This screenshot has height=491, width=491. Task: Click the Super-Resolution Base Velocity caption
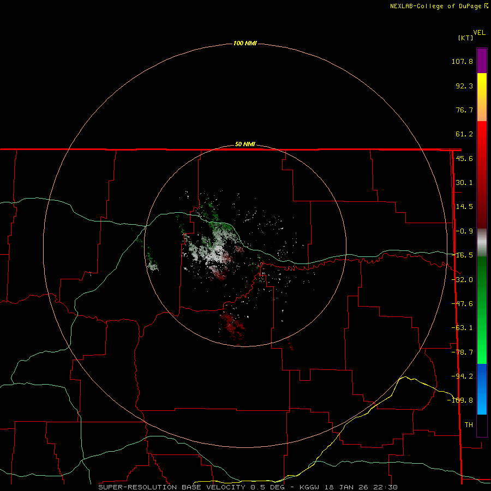click(248, 487)
